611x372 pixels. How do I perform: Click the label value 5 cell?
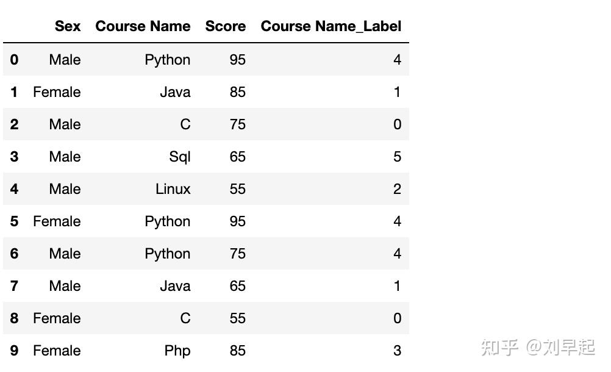pos(397,157)
